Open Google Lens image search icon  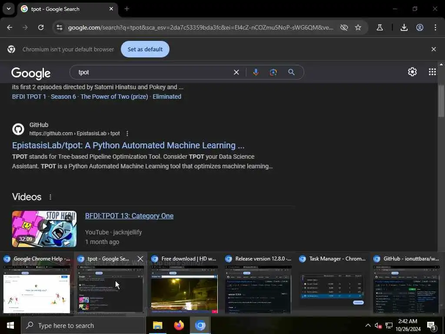[273, 73]
